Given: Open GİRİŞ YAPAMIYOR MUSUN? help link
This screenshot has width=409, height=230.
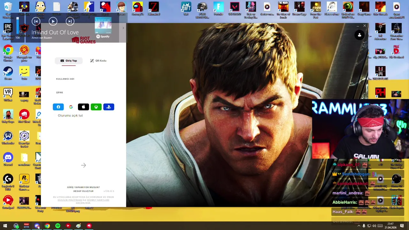Looking at the screenshot, I should pos(83,187).
